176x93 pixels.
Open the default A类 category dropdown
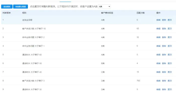pyautogui.click(x=104, y=7)
